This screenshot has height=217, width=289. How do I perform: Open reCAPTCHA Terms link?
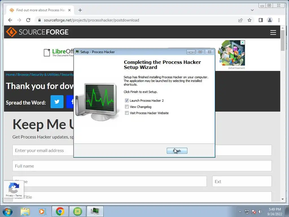[18, 196]
